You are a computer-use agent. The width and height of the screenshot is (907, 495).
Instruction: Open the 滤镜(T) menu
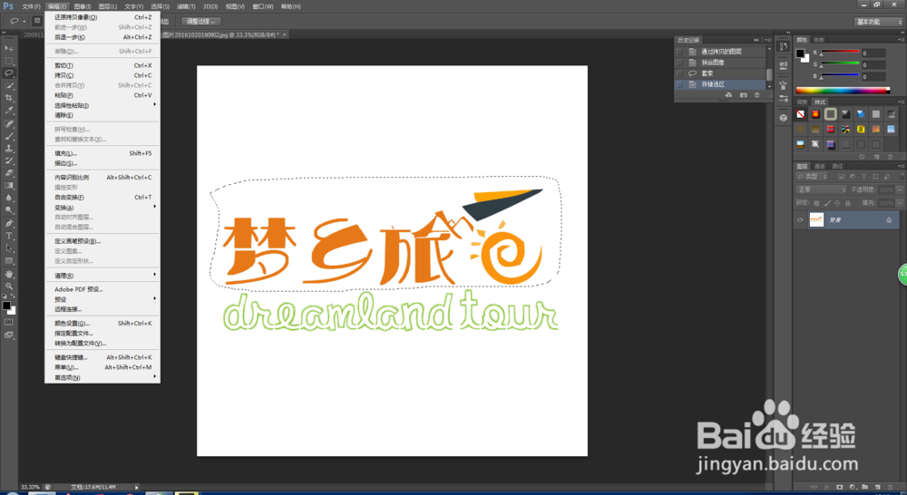[186, 6]
